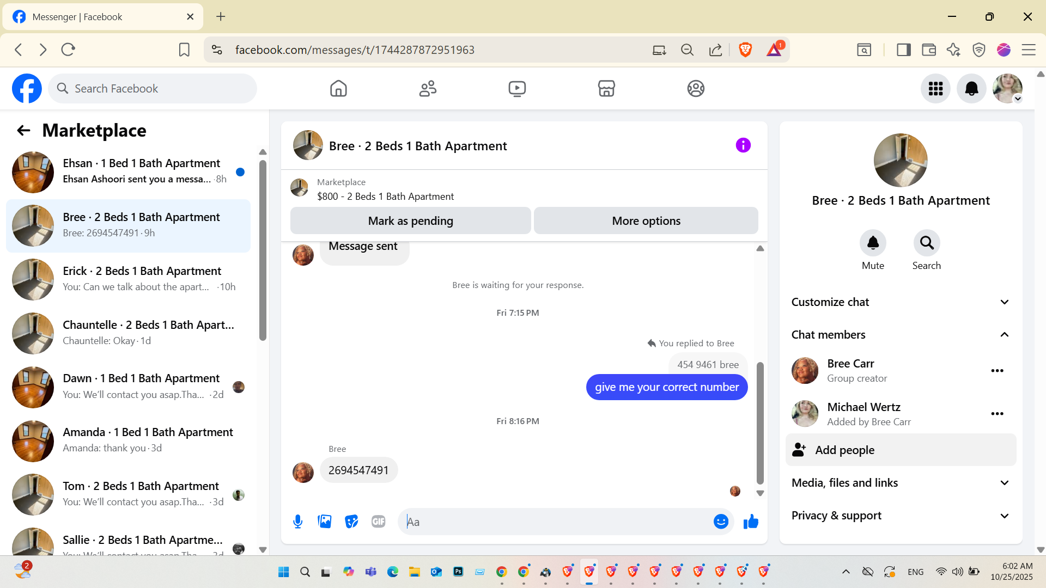Image resolution: width=1046 pixels, height=588 pixels.
Task: Open the Facebook home logo
Action: [x=27, y=88]
